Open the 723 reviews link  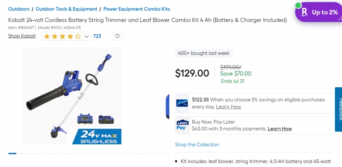[x=97, y=36]
